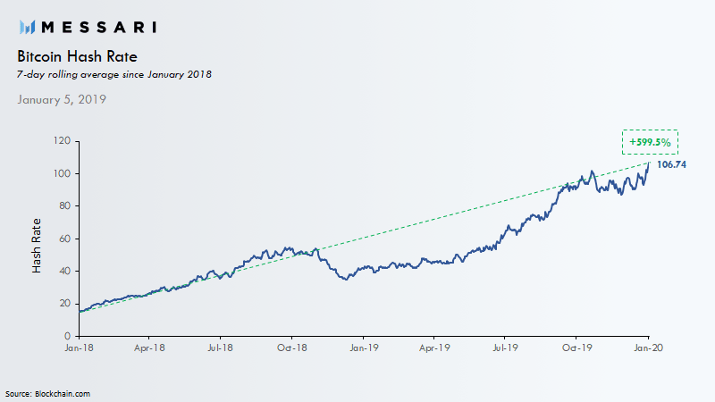The image size is (715, 402).
Task: Click the 60 y-axis value label
Action: (65, 239)
